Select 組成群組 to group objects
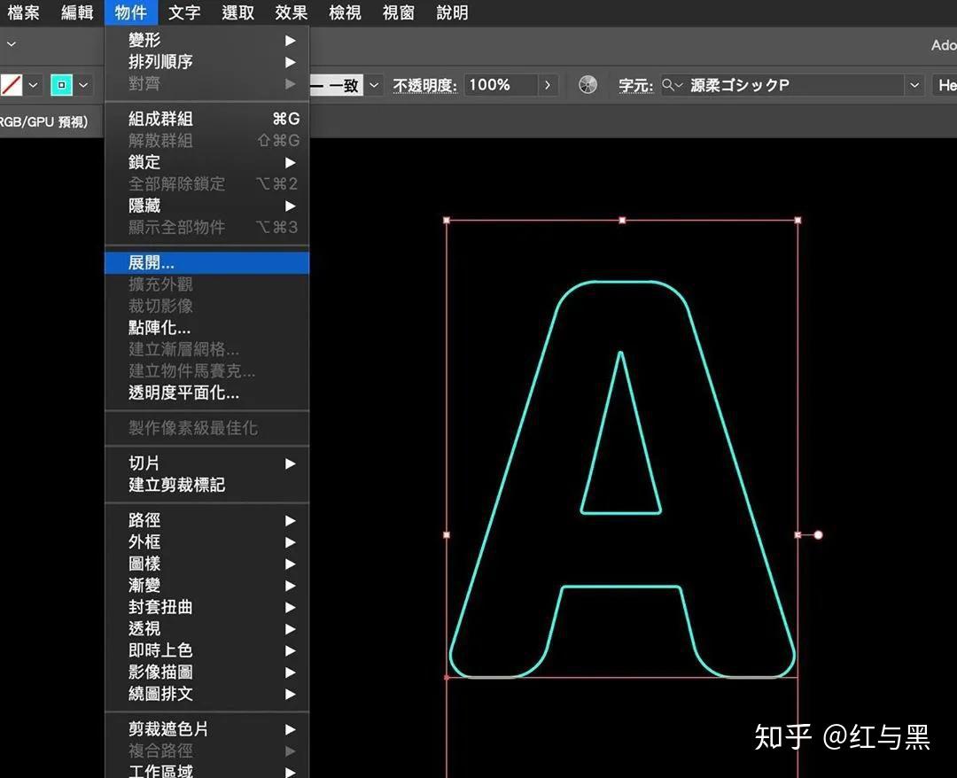Image resolution: width=957 pixels, height=778 pixels. [160, 119]
